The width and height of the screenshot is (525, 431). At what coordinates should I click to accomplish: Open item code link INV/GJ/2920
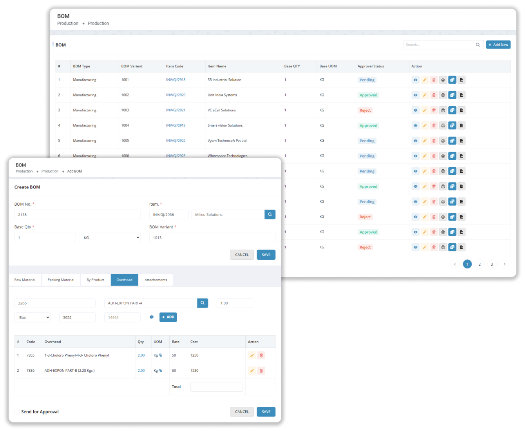tap(176, 95)
